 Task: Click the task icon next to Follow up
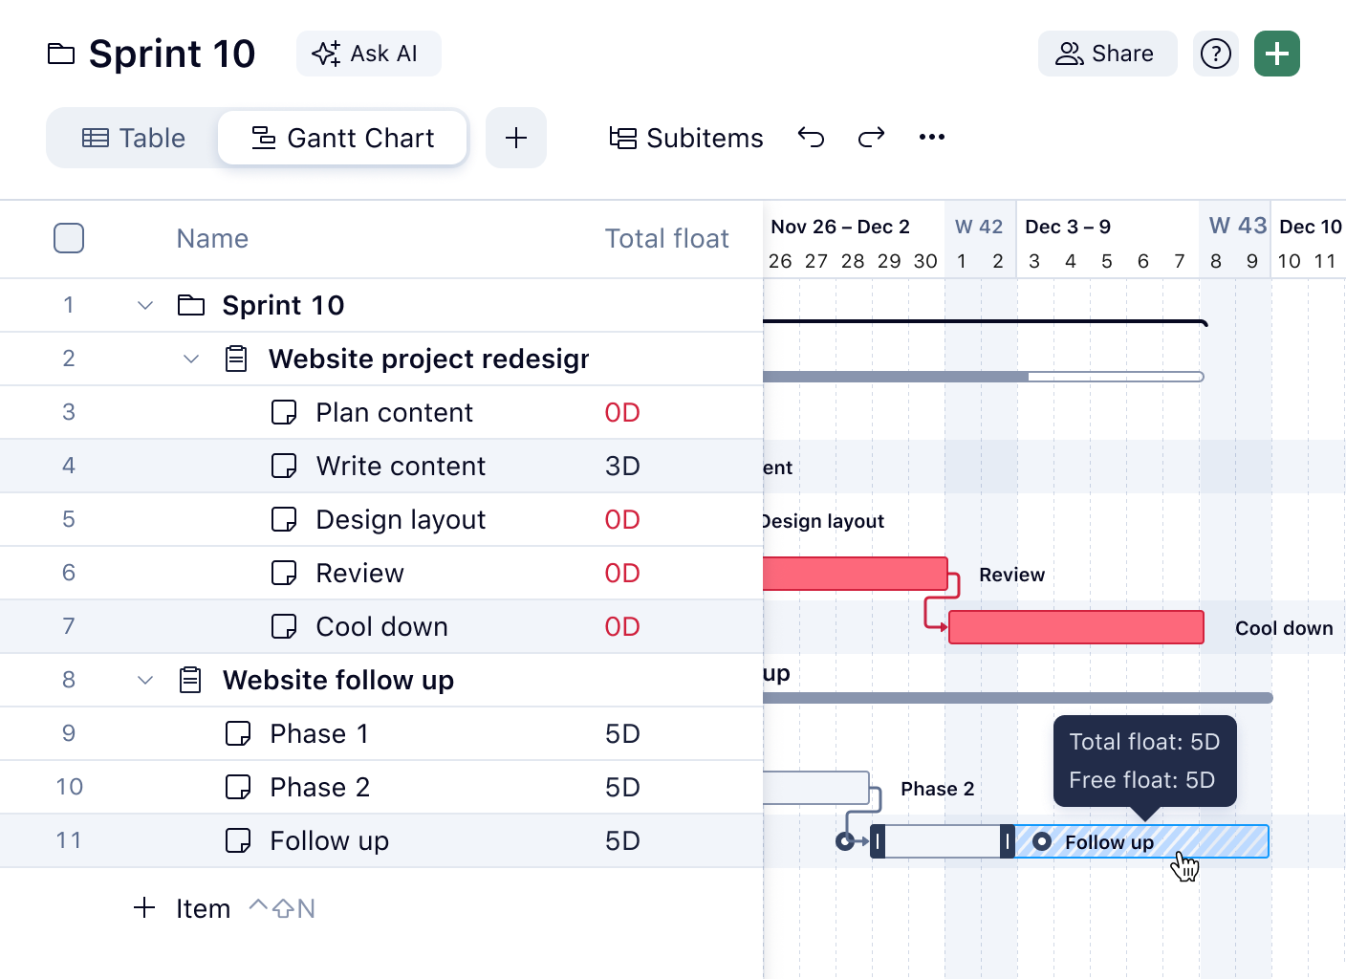click(x=238, y=840)
